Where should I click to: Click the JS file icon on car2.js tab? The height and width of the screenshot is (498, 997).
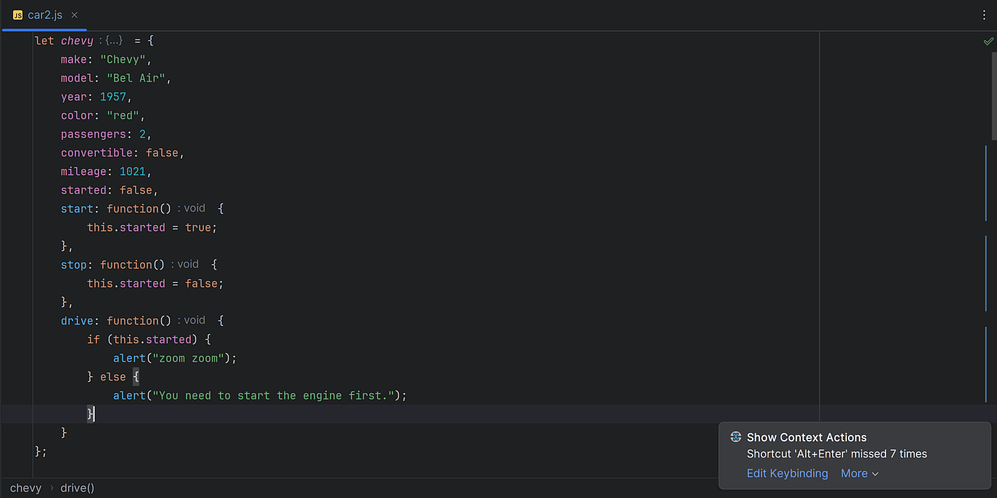(x=17, y=15)
